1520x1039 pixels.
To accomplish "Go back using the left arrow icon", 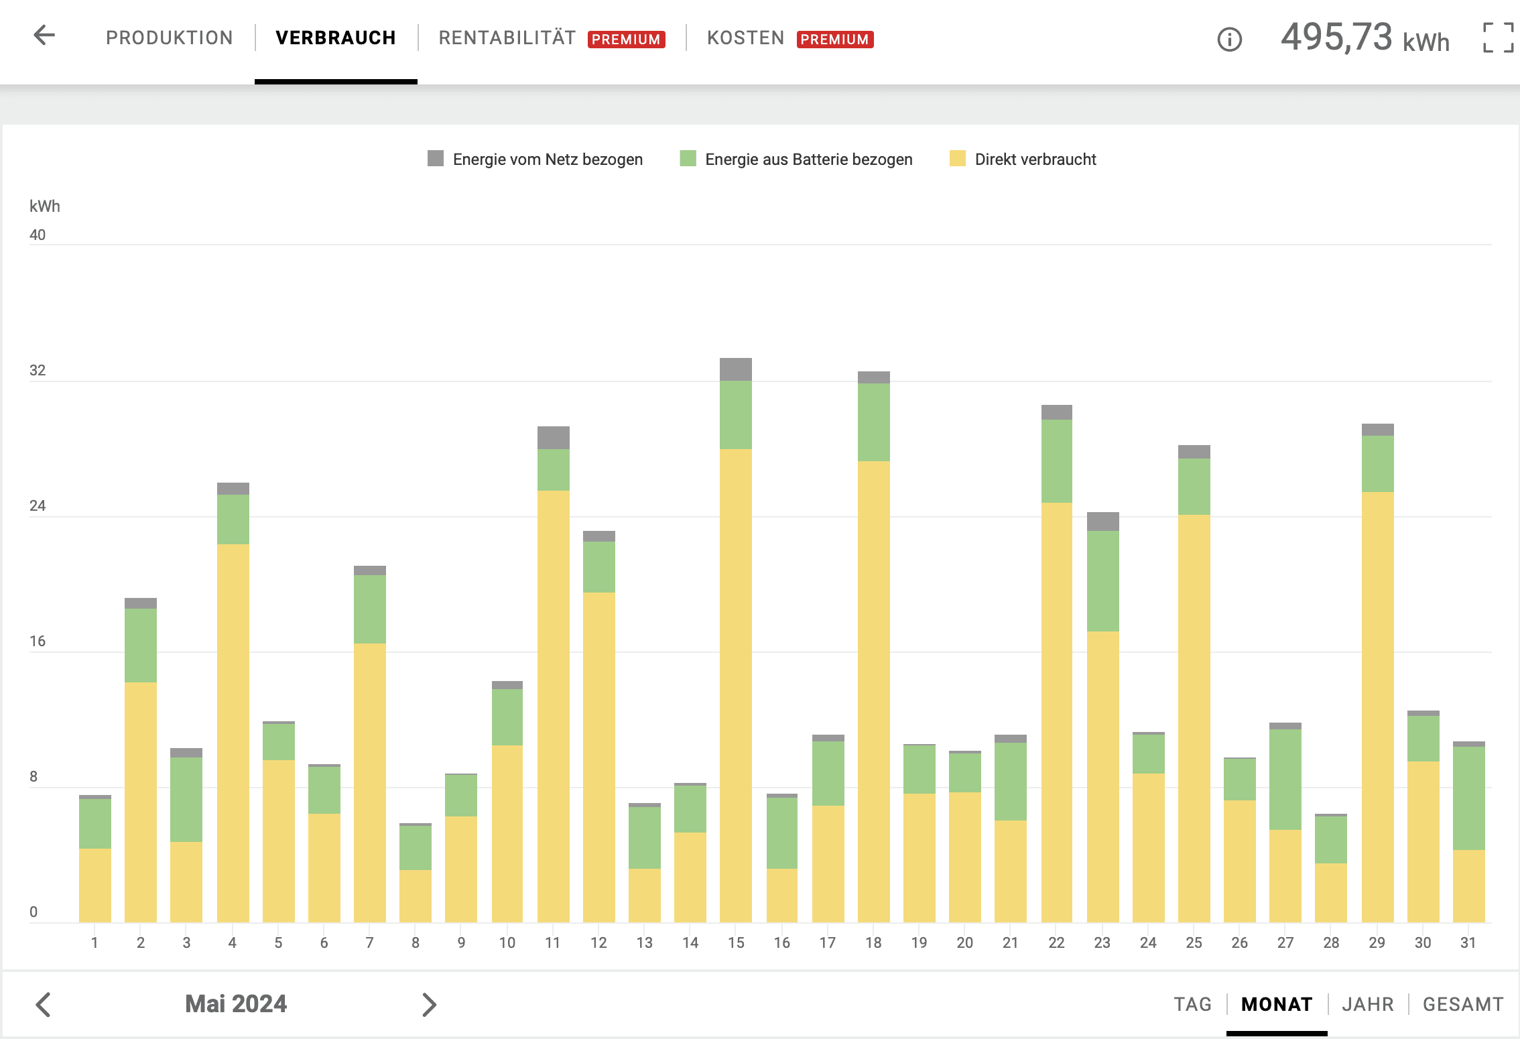I will pos(44,36).
